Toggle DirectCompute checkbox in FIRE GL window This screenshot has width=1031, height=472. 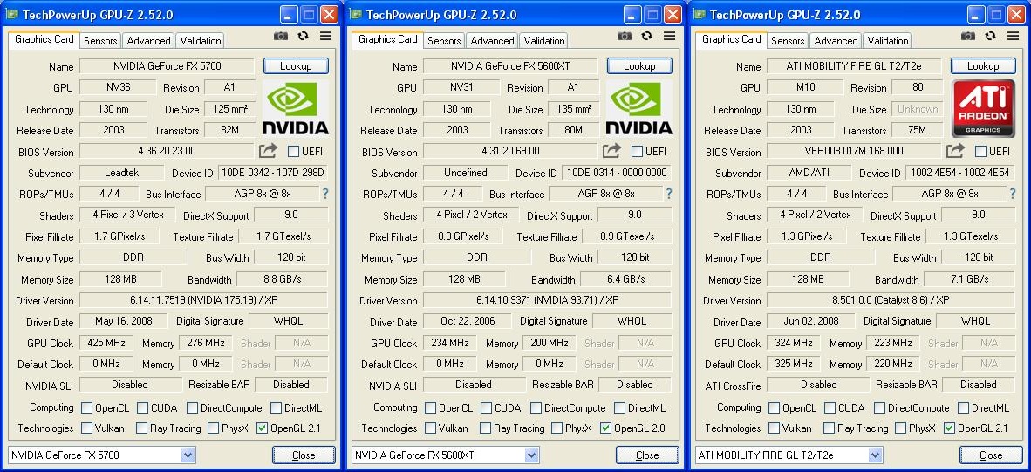click(879, 407)
